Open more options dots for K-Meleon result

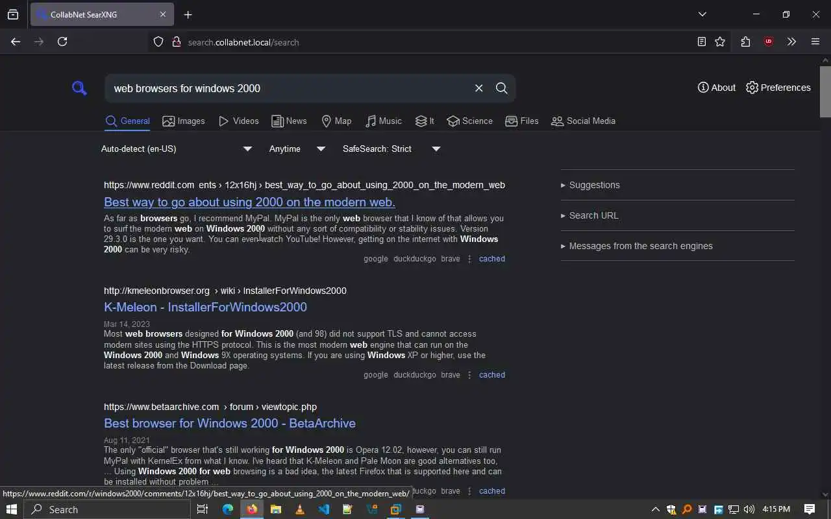click(x=469, y=374)
